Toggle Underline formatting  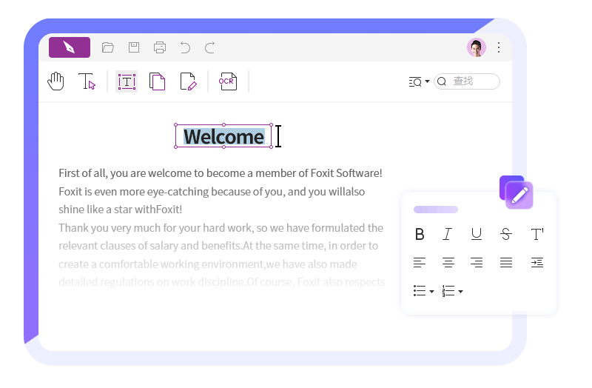[x=477, y=235]
